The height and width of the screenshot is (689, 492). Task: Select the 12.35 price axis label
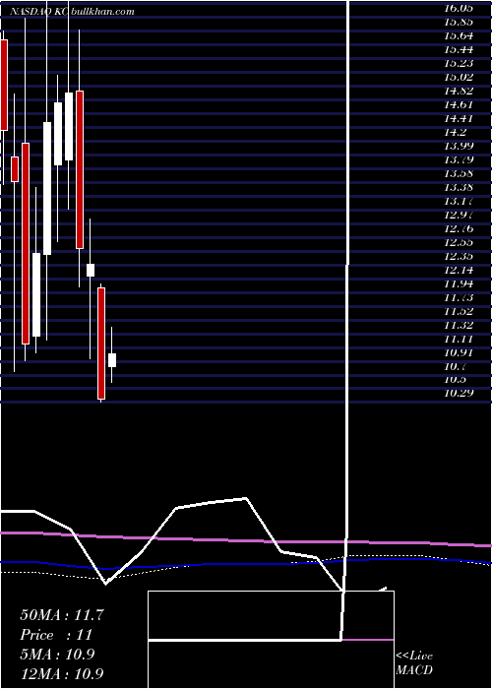pyautogui.click(x=459, y=257)
